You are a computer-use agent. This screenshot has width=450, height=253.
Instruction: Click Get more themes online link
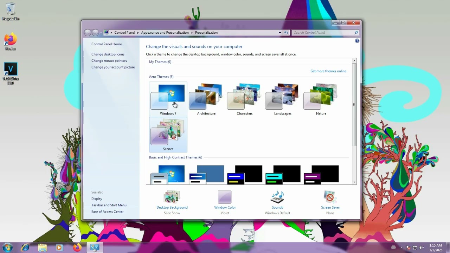pos(328,71)
